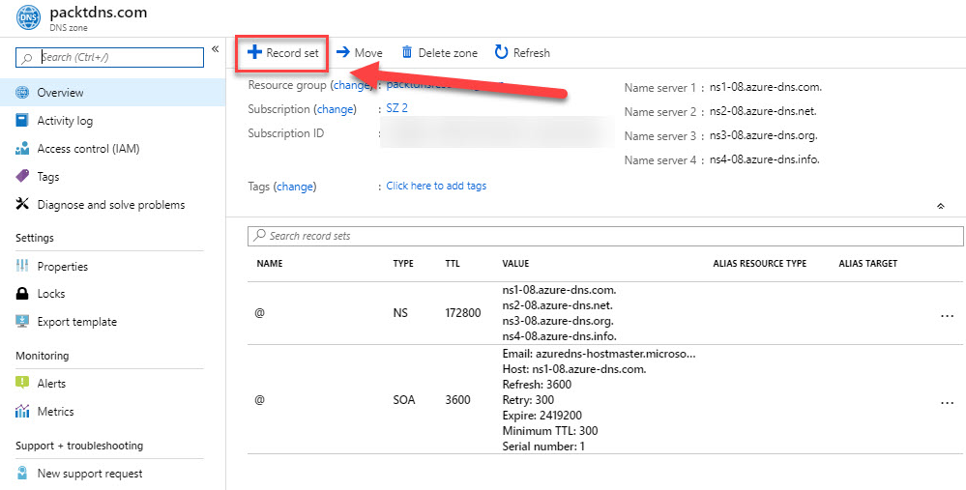This screenshot has width=966, height=490.
Task: Click the Delete zone trash icon
Action: (x=406, y=52)
